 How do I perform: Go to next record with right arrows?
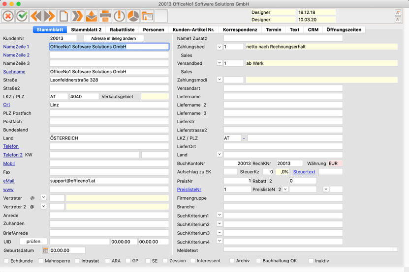(x=50, y=16)
